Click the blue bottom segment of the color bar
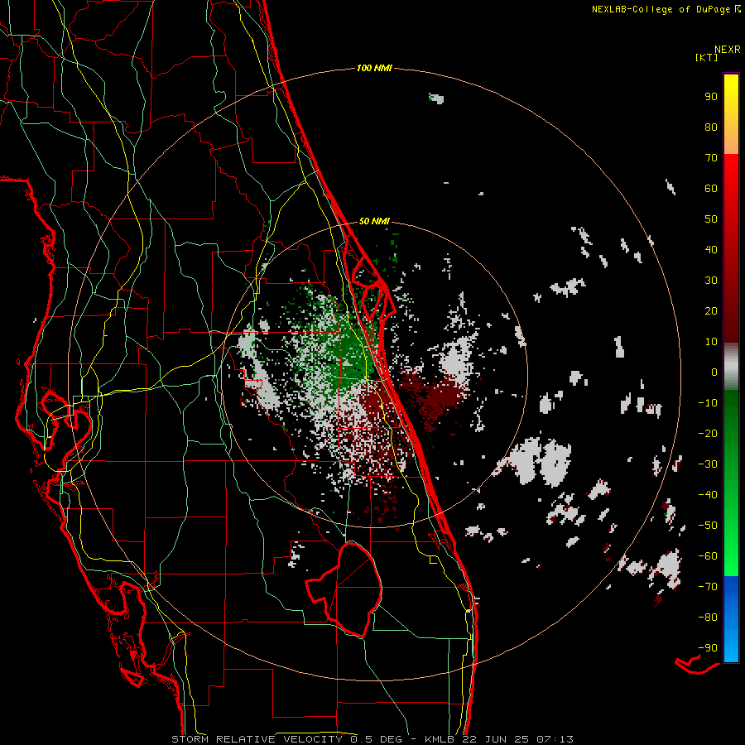745x745 pixels. coord(731,619)
